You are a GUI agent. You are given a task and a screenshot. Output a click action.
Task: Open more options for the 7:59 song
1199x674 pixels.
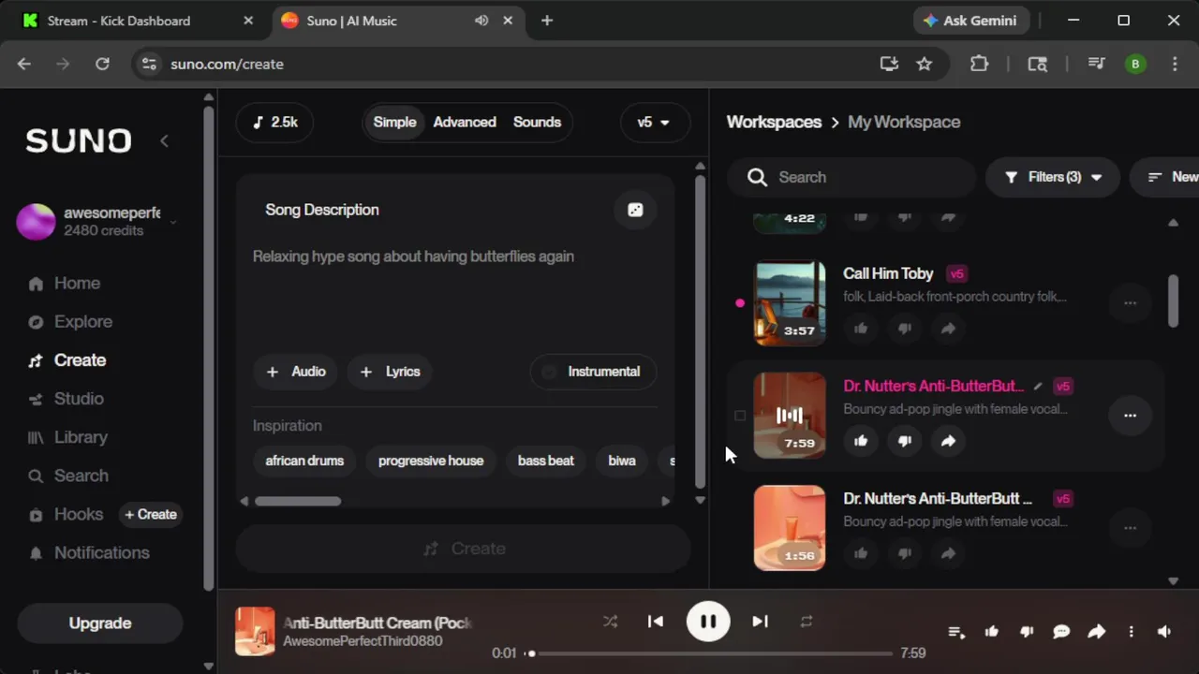[x=1130, y=416]
